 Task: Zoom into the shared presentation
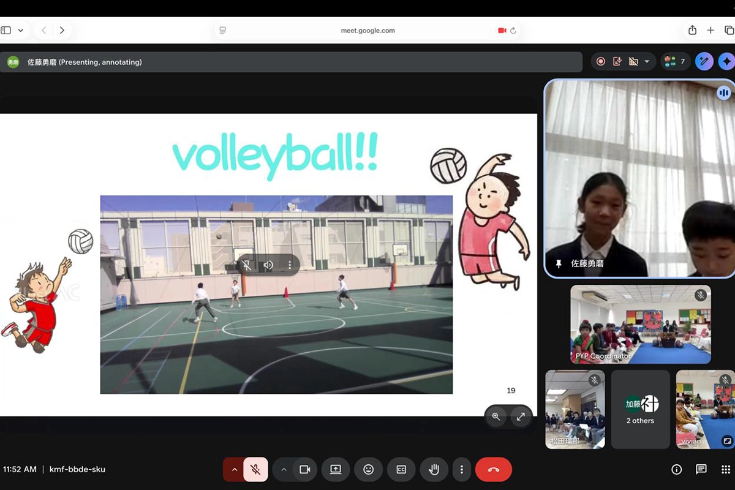point(496,417)
